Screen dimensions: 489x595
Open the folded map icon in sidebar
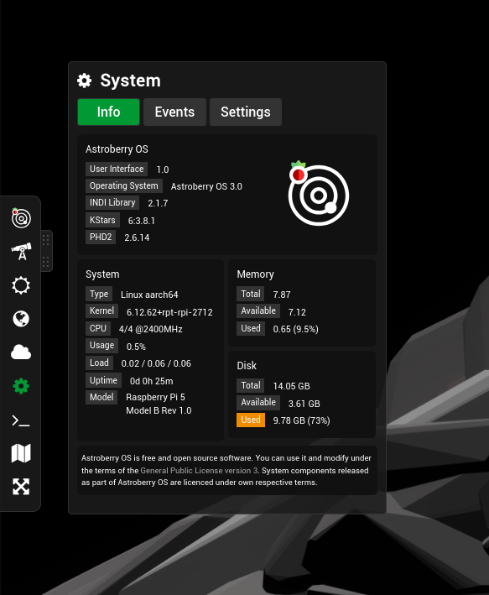21,453
